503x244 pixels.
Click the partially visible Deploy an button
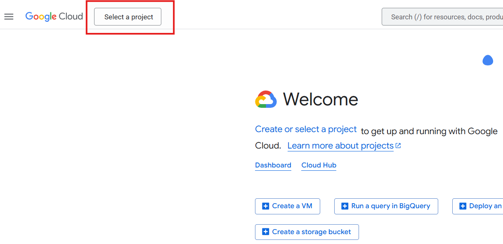tap(478, 206)
